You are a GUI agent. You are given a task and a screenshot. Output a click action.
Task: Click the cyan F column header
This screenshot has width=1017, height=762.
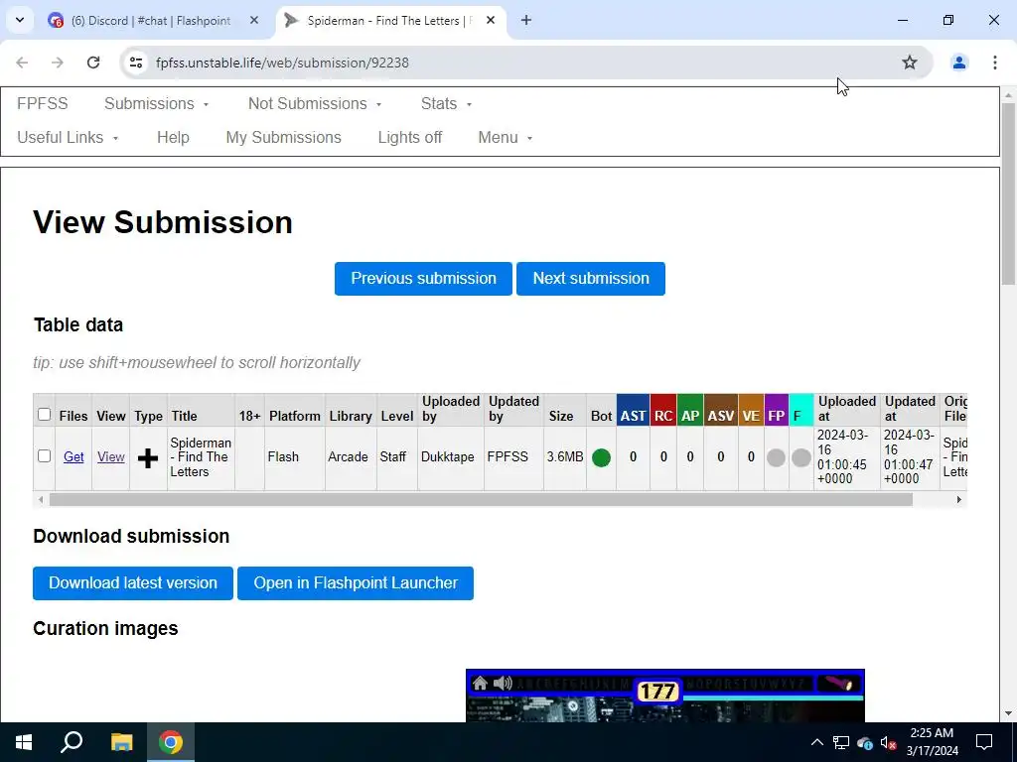coord(801,410)
